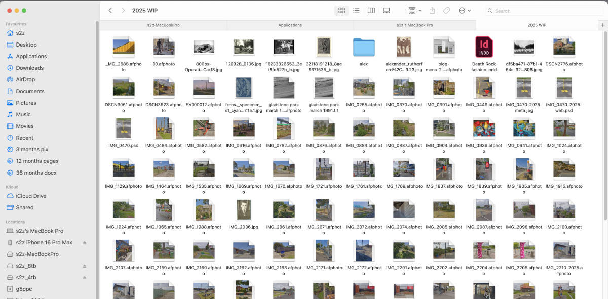Click the Edit Tags icon
The width and height of the screenshot is (608, 299).
coord(446,10)
